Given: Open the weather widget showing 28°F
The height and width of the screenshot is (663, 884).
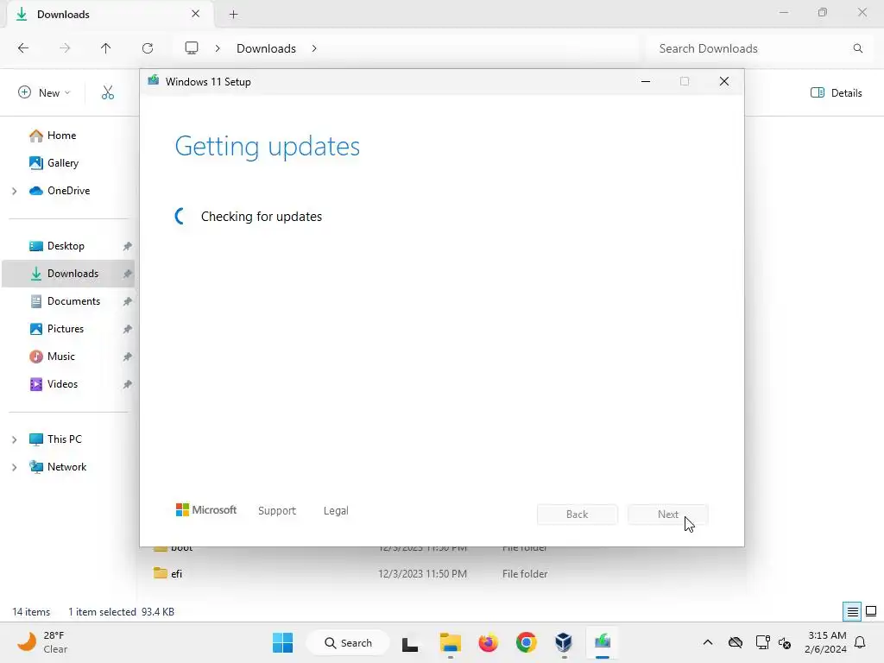Looking at the screenshot, I should (x=42, y=642).
